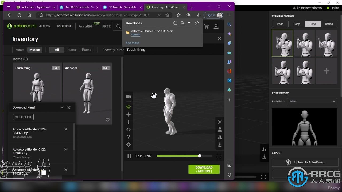
Task: Open the FREE menu item
Action: (x=106, y=26)
